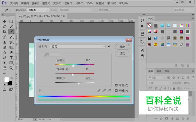Toggle the 预览 (Preview) checkbox
This screenshot has height=122, width=196.
(x=116, y=90)
